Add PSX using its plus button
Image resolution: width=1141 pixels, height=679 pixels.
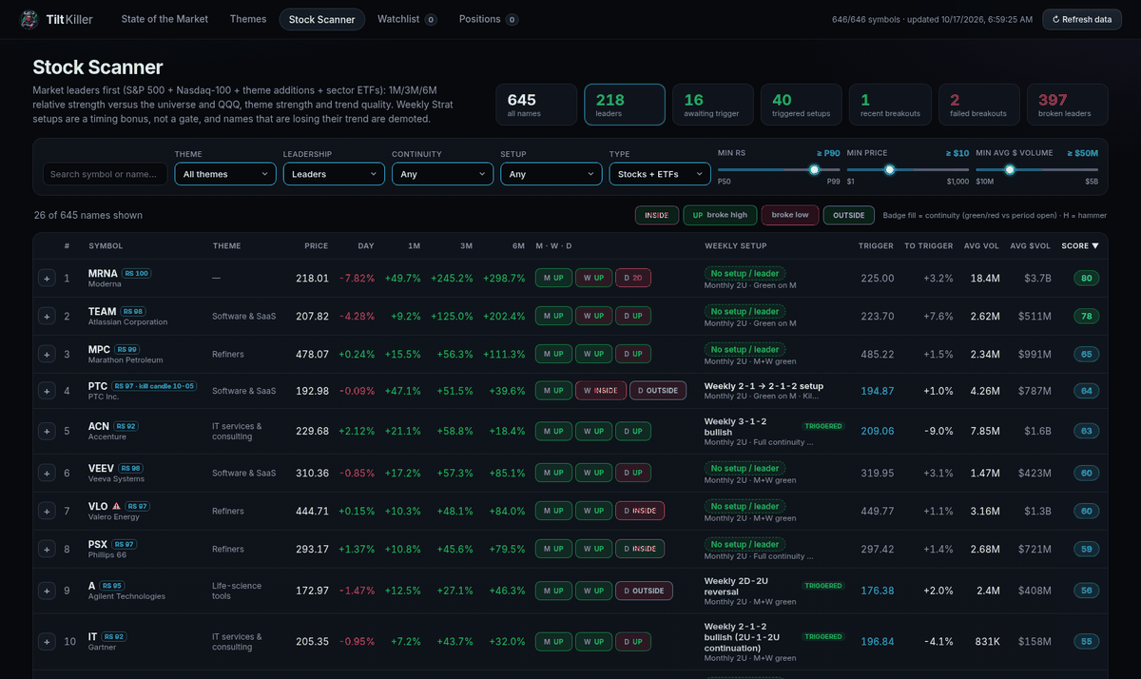tap(47, 549)
